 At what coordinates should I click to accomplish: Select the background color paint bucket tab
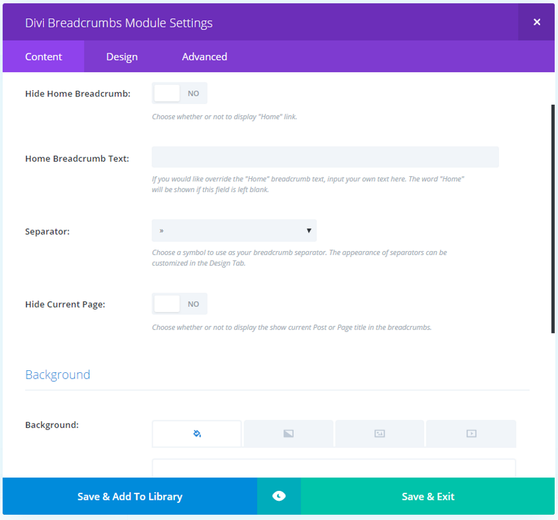197,434
